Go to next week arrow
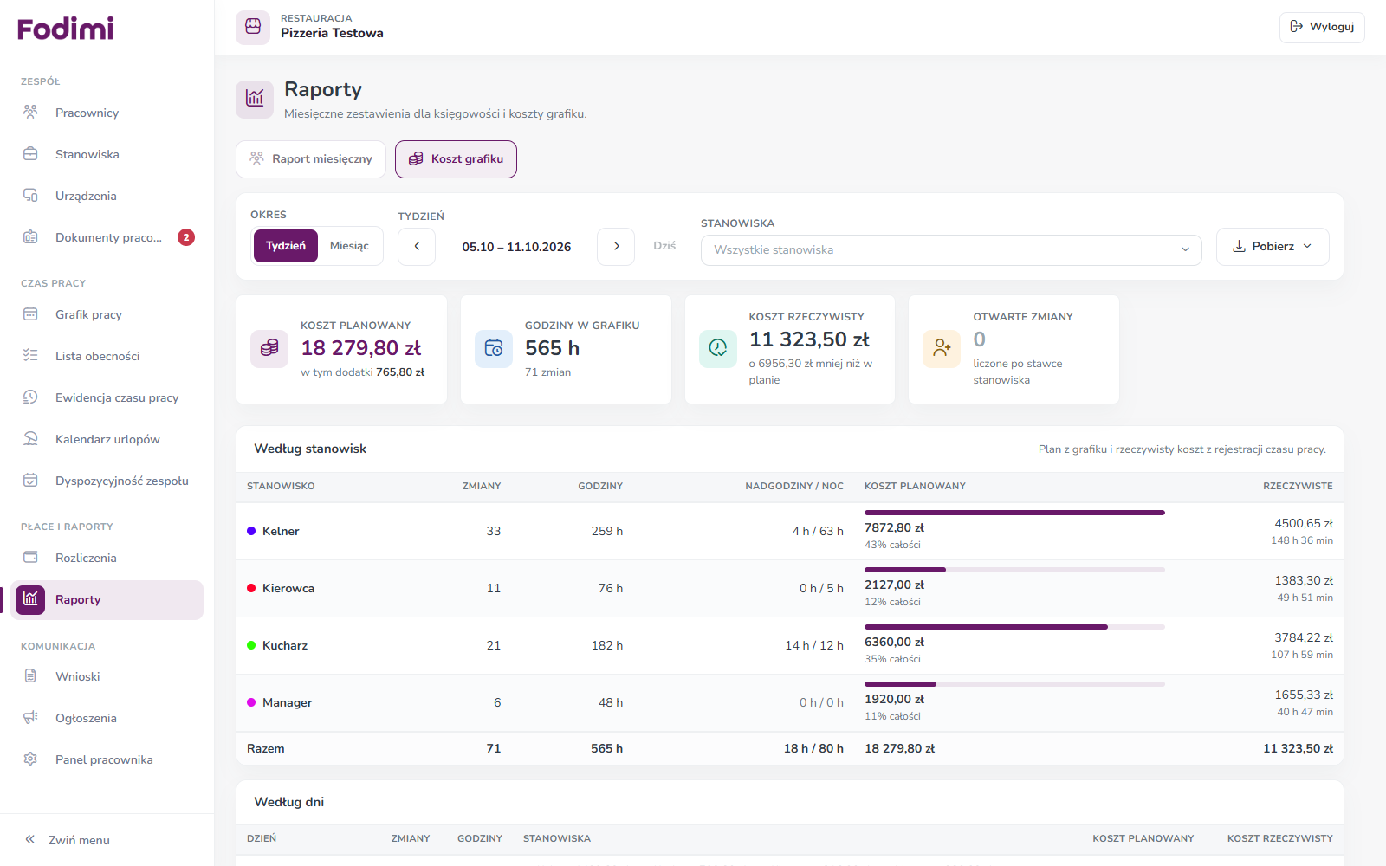This screenshot has height=866, width=1386. [616, 247]
